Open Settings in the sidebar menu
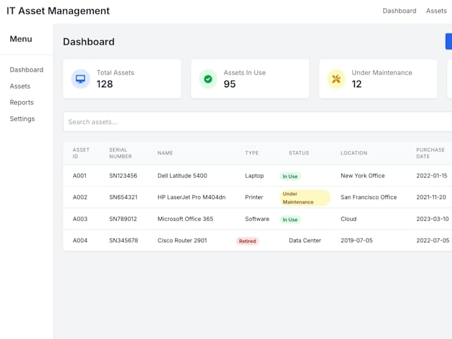The height and width of the screenshot is (339, 452). 22,119
